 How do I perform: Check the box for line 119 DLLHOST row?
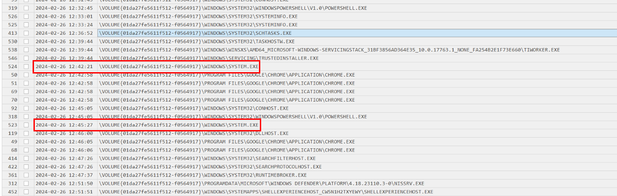pyautogui.click(x=26, y=133)
